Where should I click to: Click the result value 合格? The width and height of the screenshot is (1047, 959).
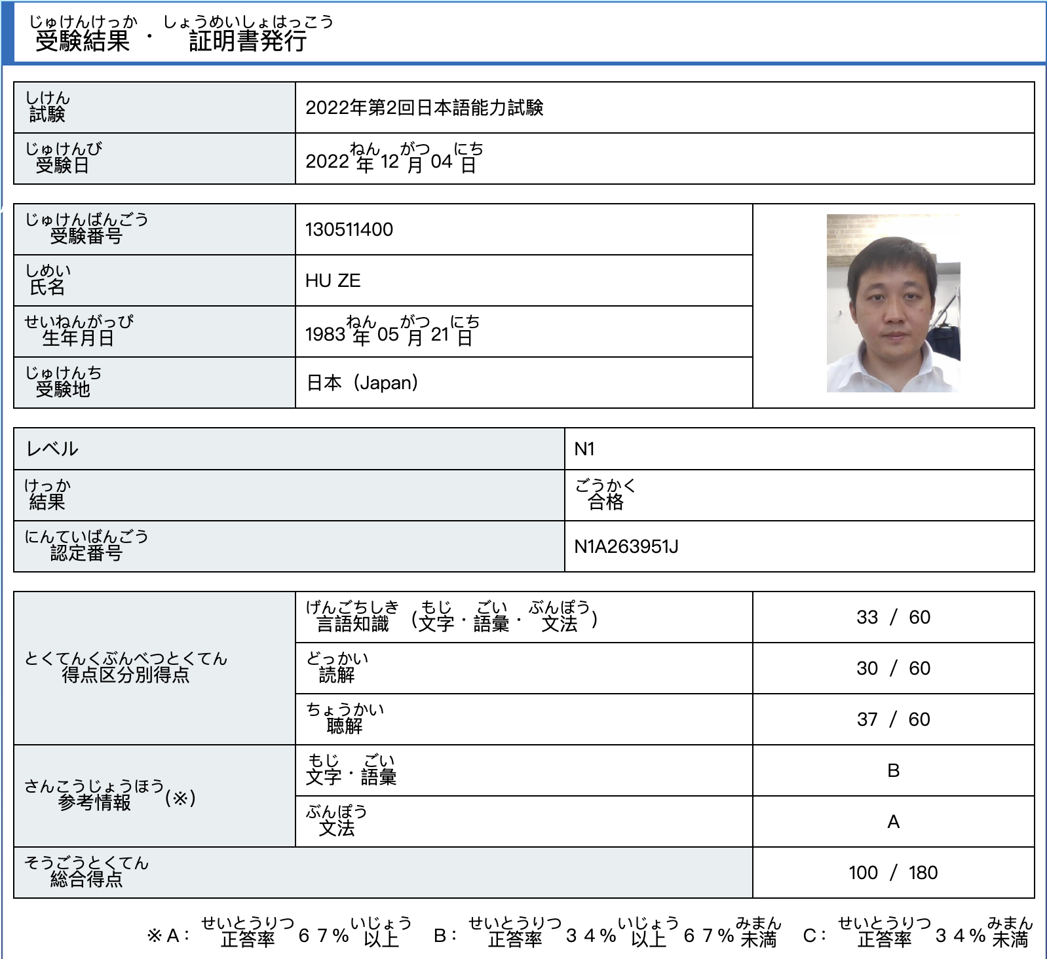tap(605, 495)
